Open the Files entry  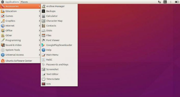[59, 35]
